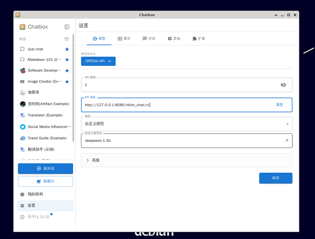This screenshot has width=315, height=239.
Task: Click the info icon next to 关于
Action: (22, 217)
